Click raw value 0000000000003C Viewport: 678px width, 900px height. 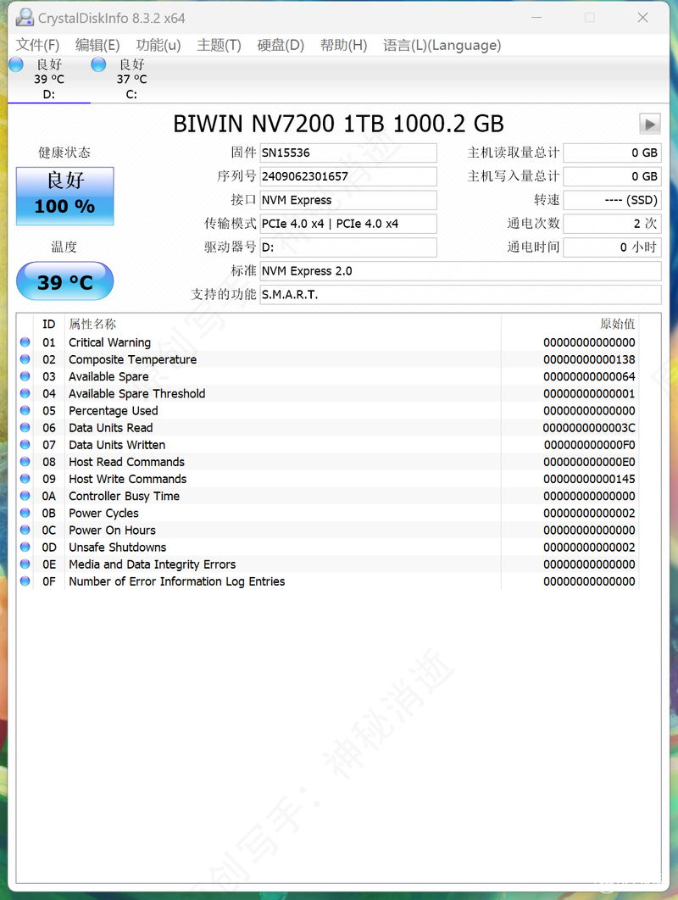(x=589, y=428)
